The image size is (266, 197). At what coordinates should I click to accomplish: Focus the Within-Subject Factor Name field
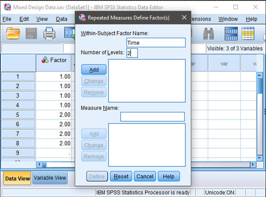click(156, 42)
